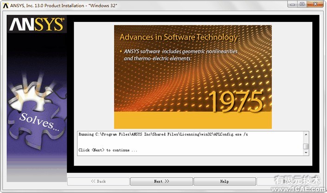Click the ANSYS logo in the sidebar
Screen dimensions: 327x193
click(x=37, y=25)
